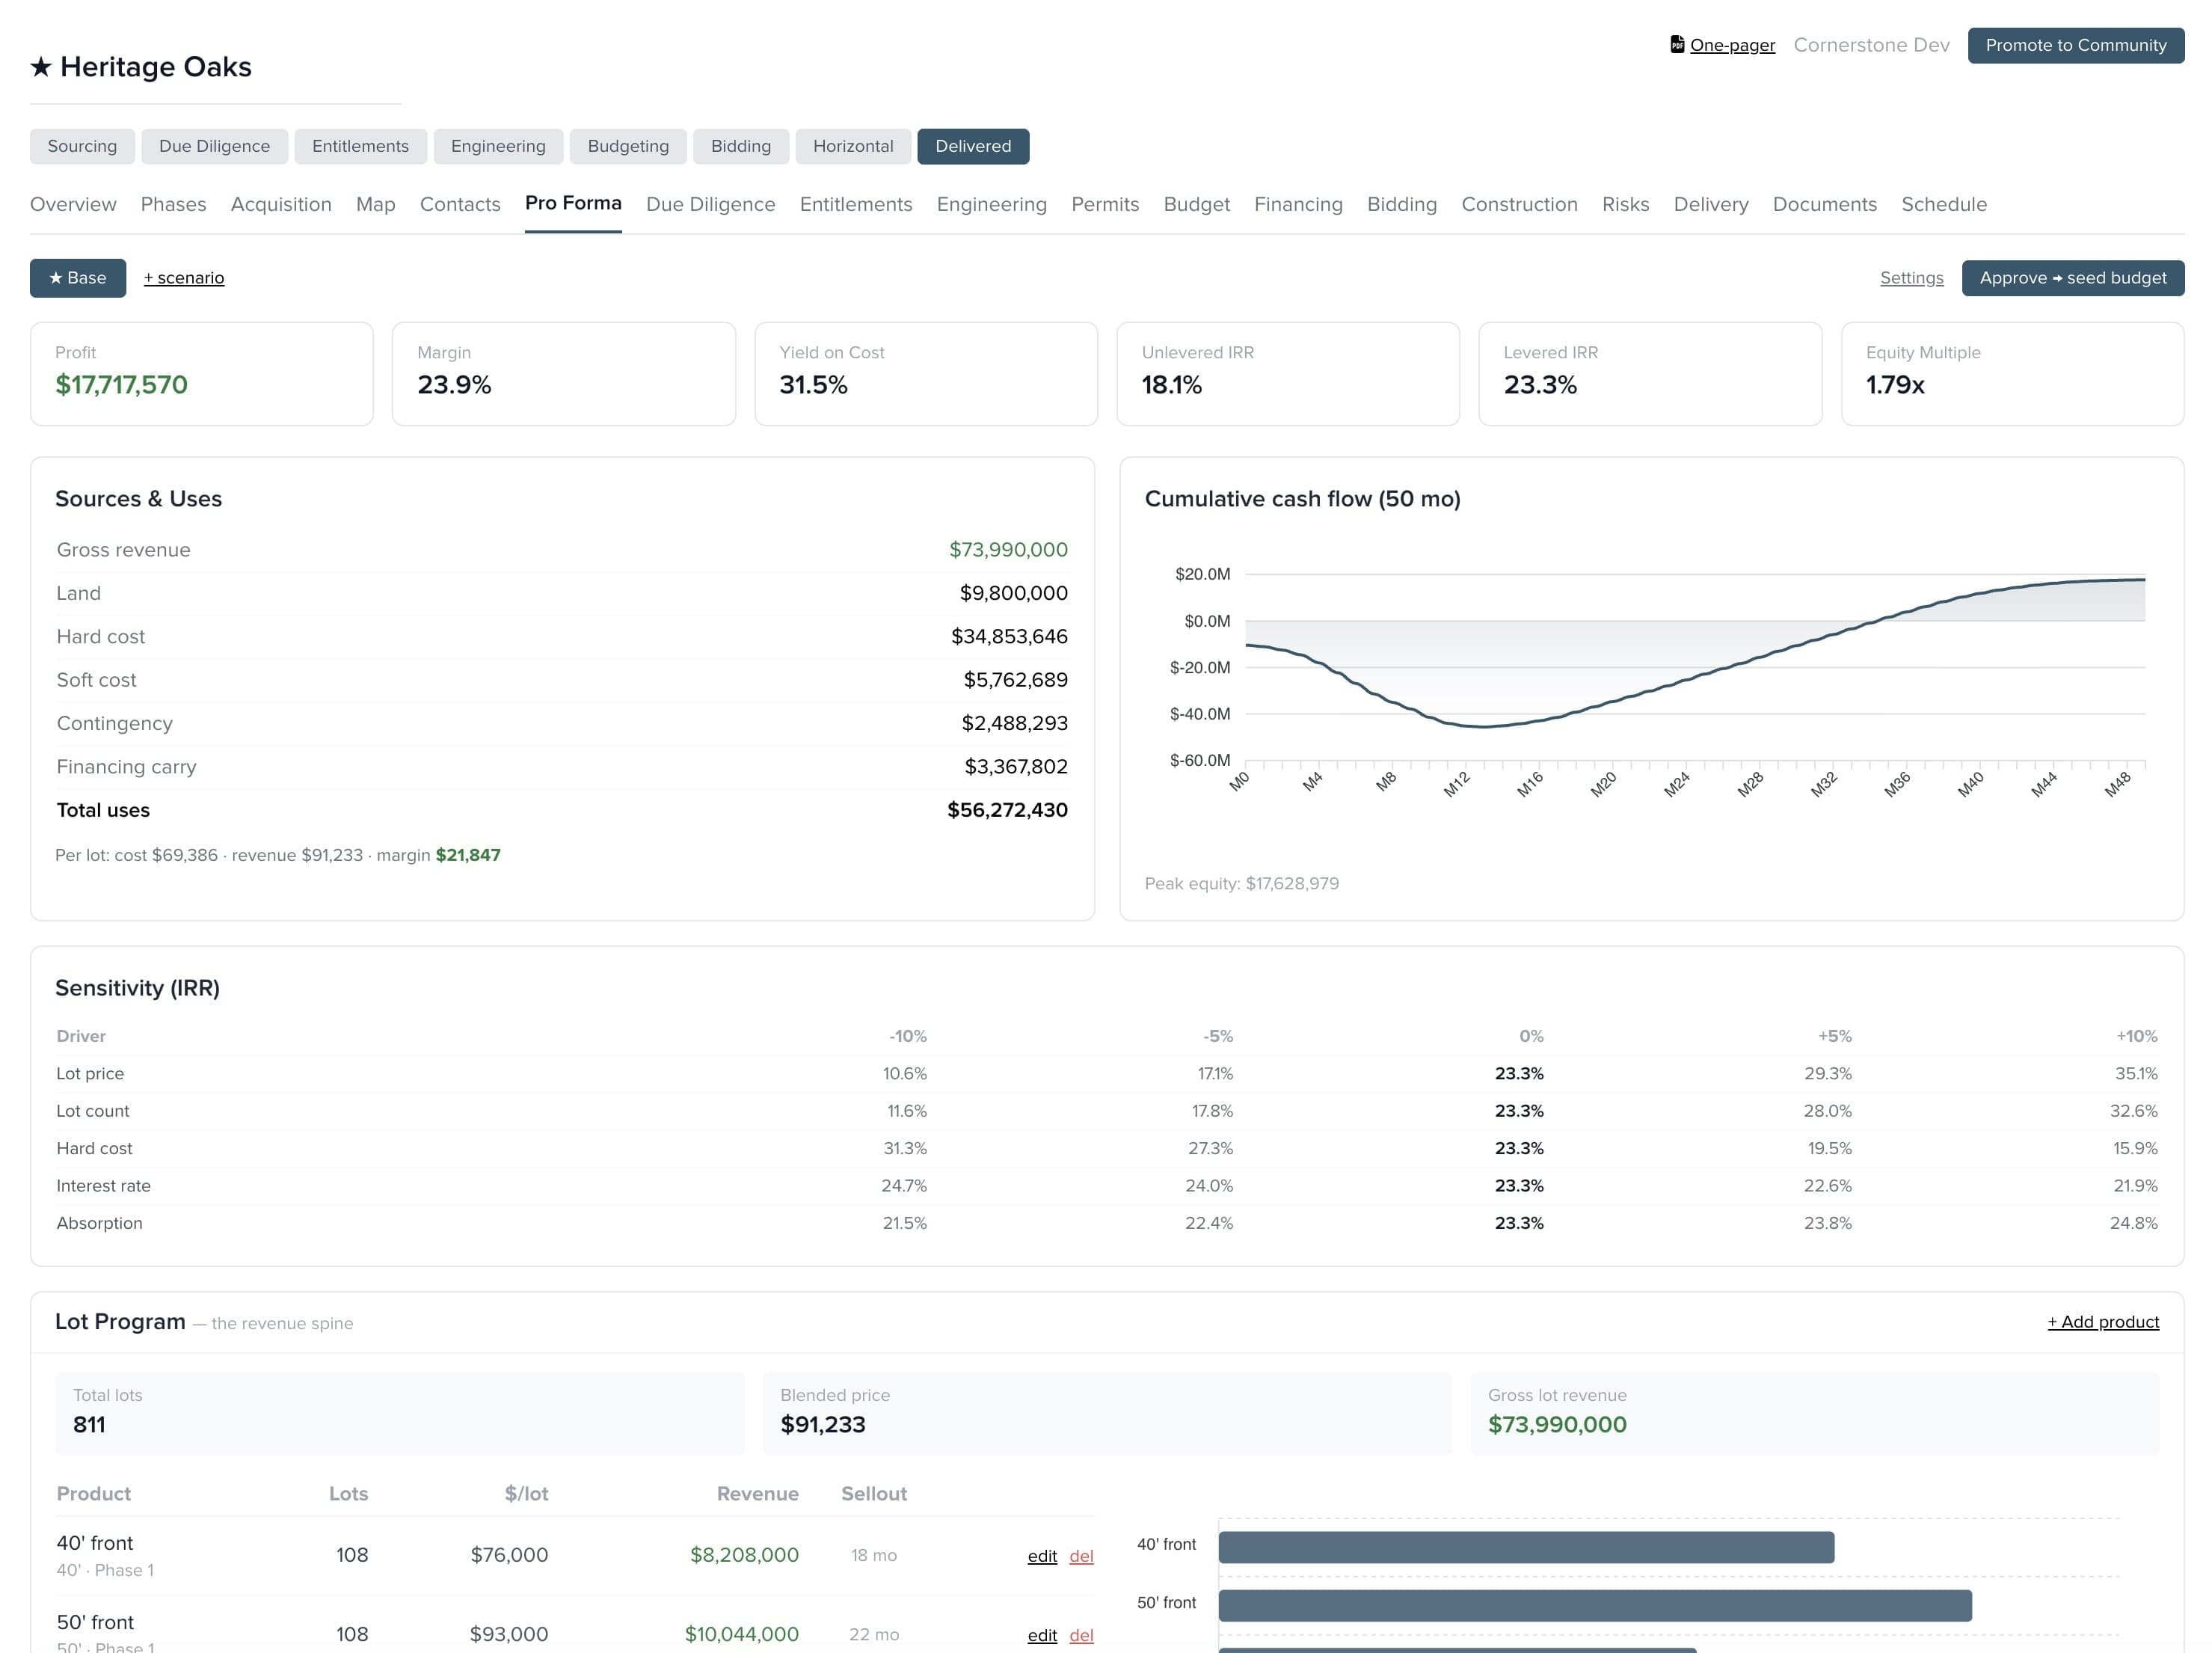Click Promote to Community button
This screenshot has height=1653, width=2212.
pyautogui.click(x=2075, y=45)
